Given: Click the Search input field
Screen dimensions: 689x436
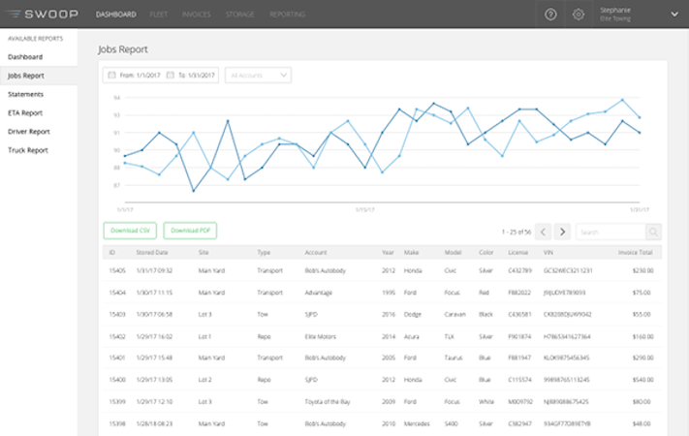Looking at the screenshot, I should click(x=611, y=232).
